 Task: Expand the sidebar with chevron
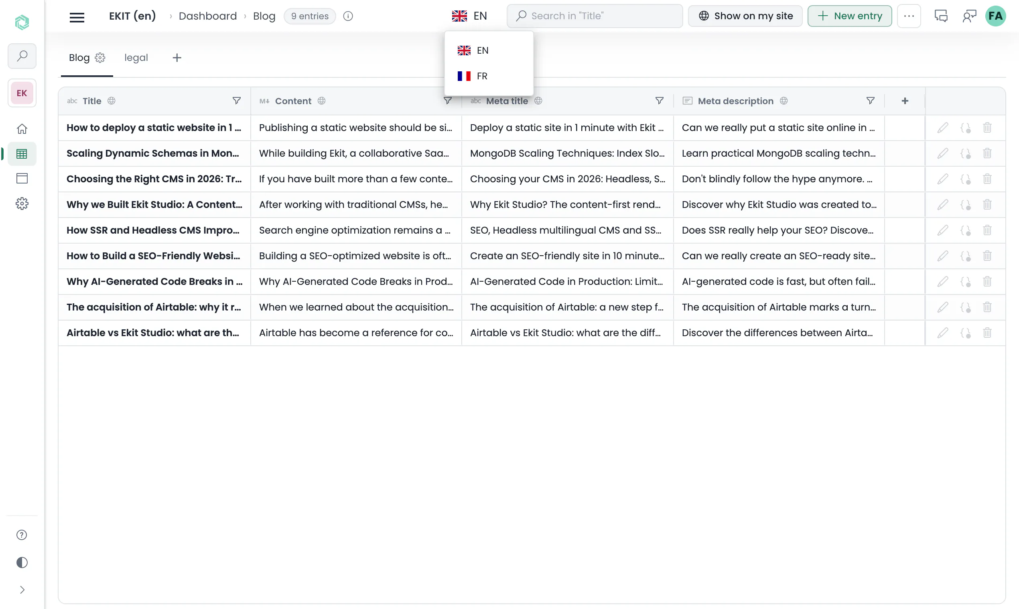(22, 590)
